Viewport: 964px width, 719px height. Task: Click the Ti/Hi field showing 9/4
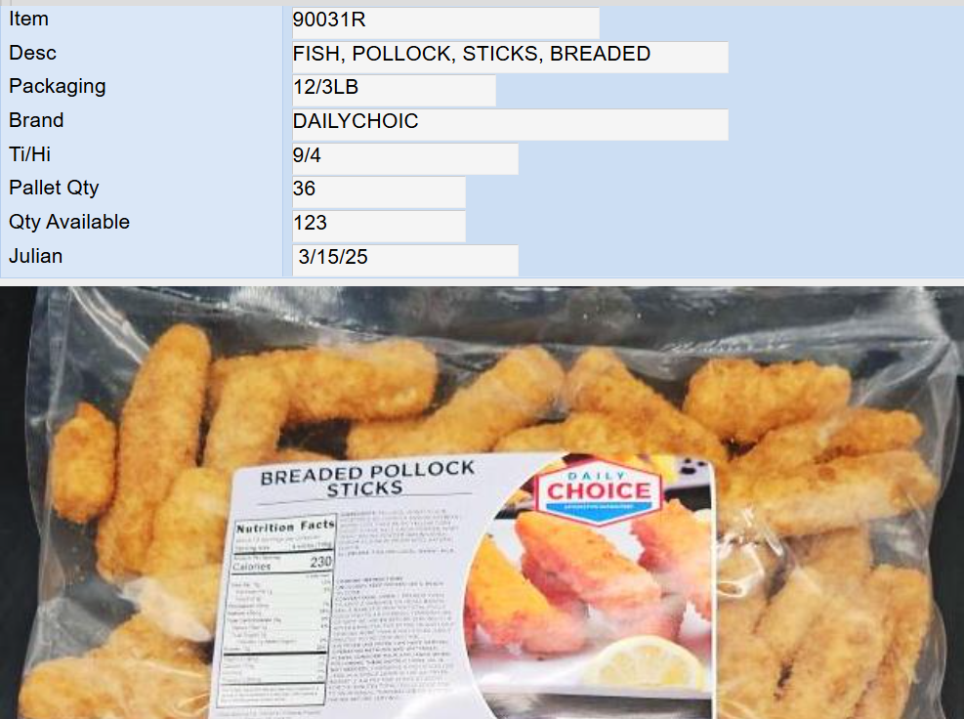[404, 158]
